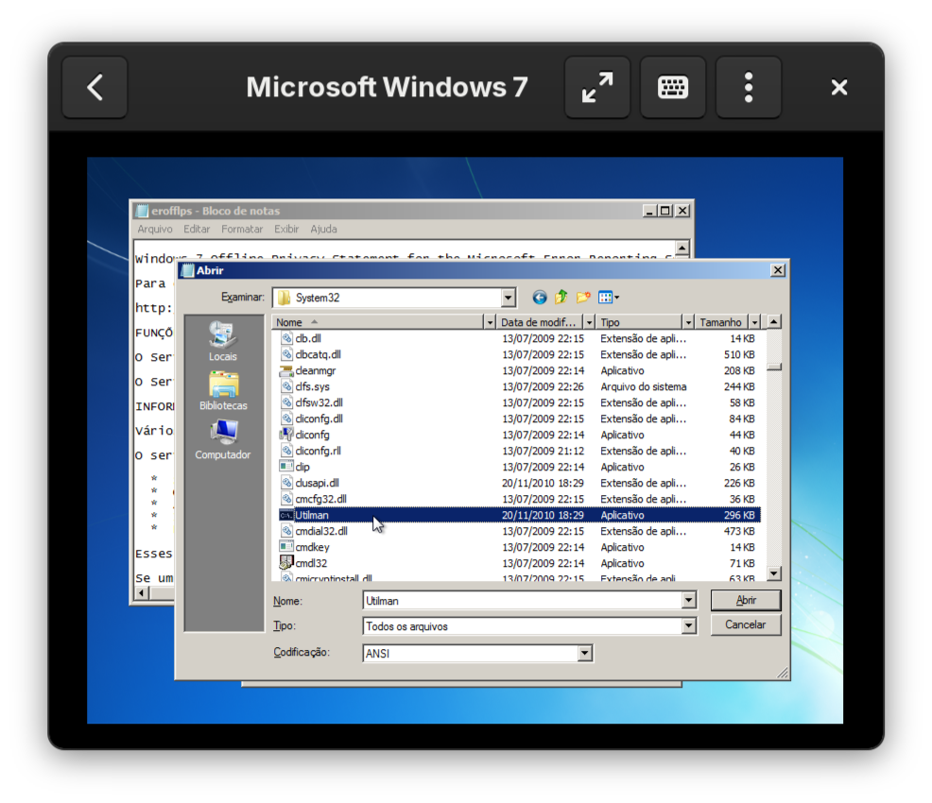
Task: Open the Data de modif. column filter arrow
Action: point(589,322)
